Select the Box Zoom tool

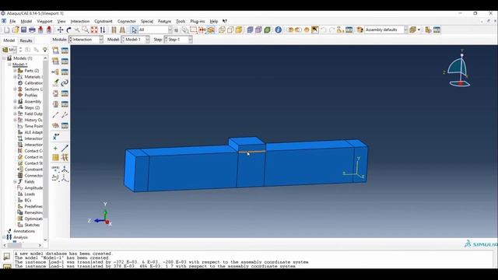coord(86,30)
